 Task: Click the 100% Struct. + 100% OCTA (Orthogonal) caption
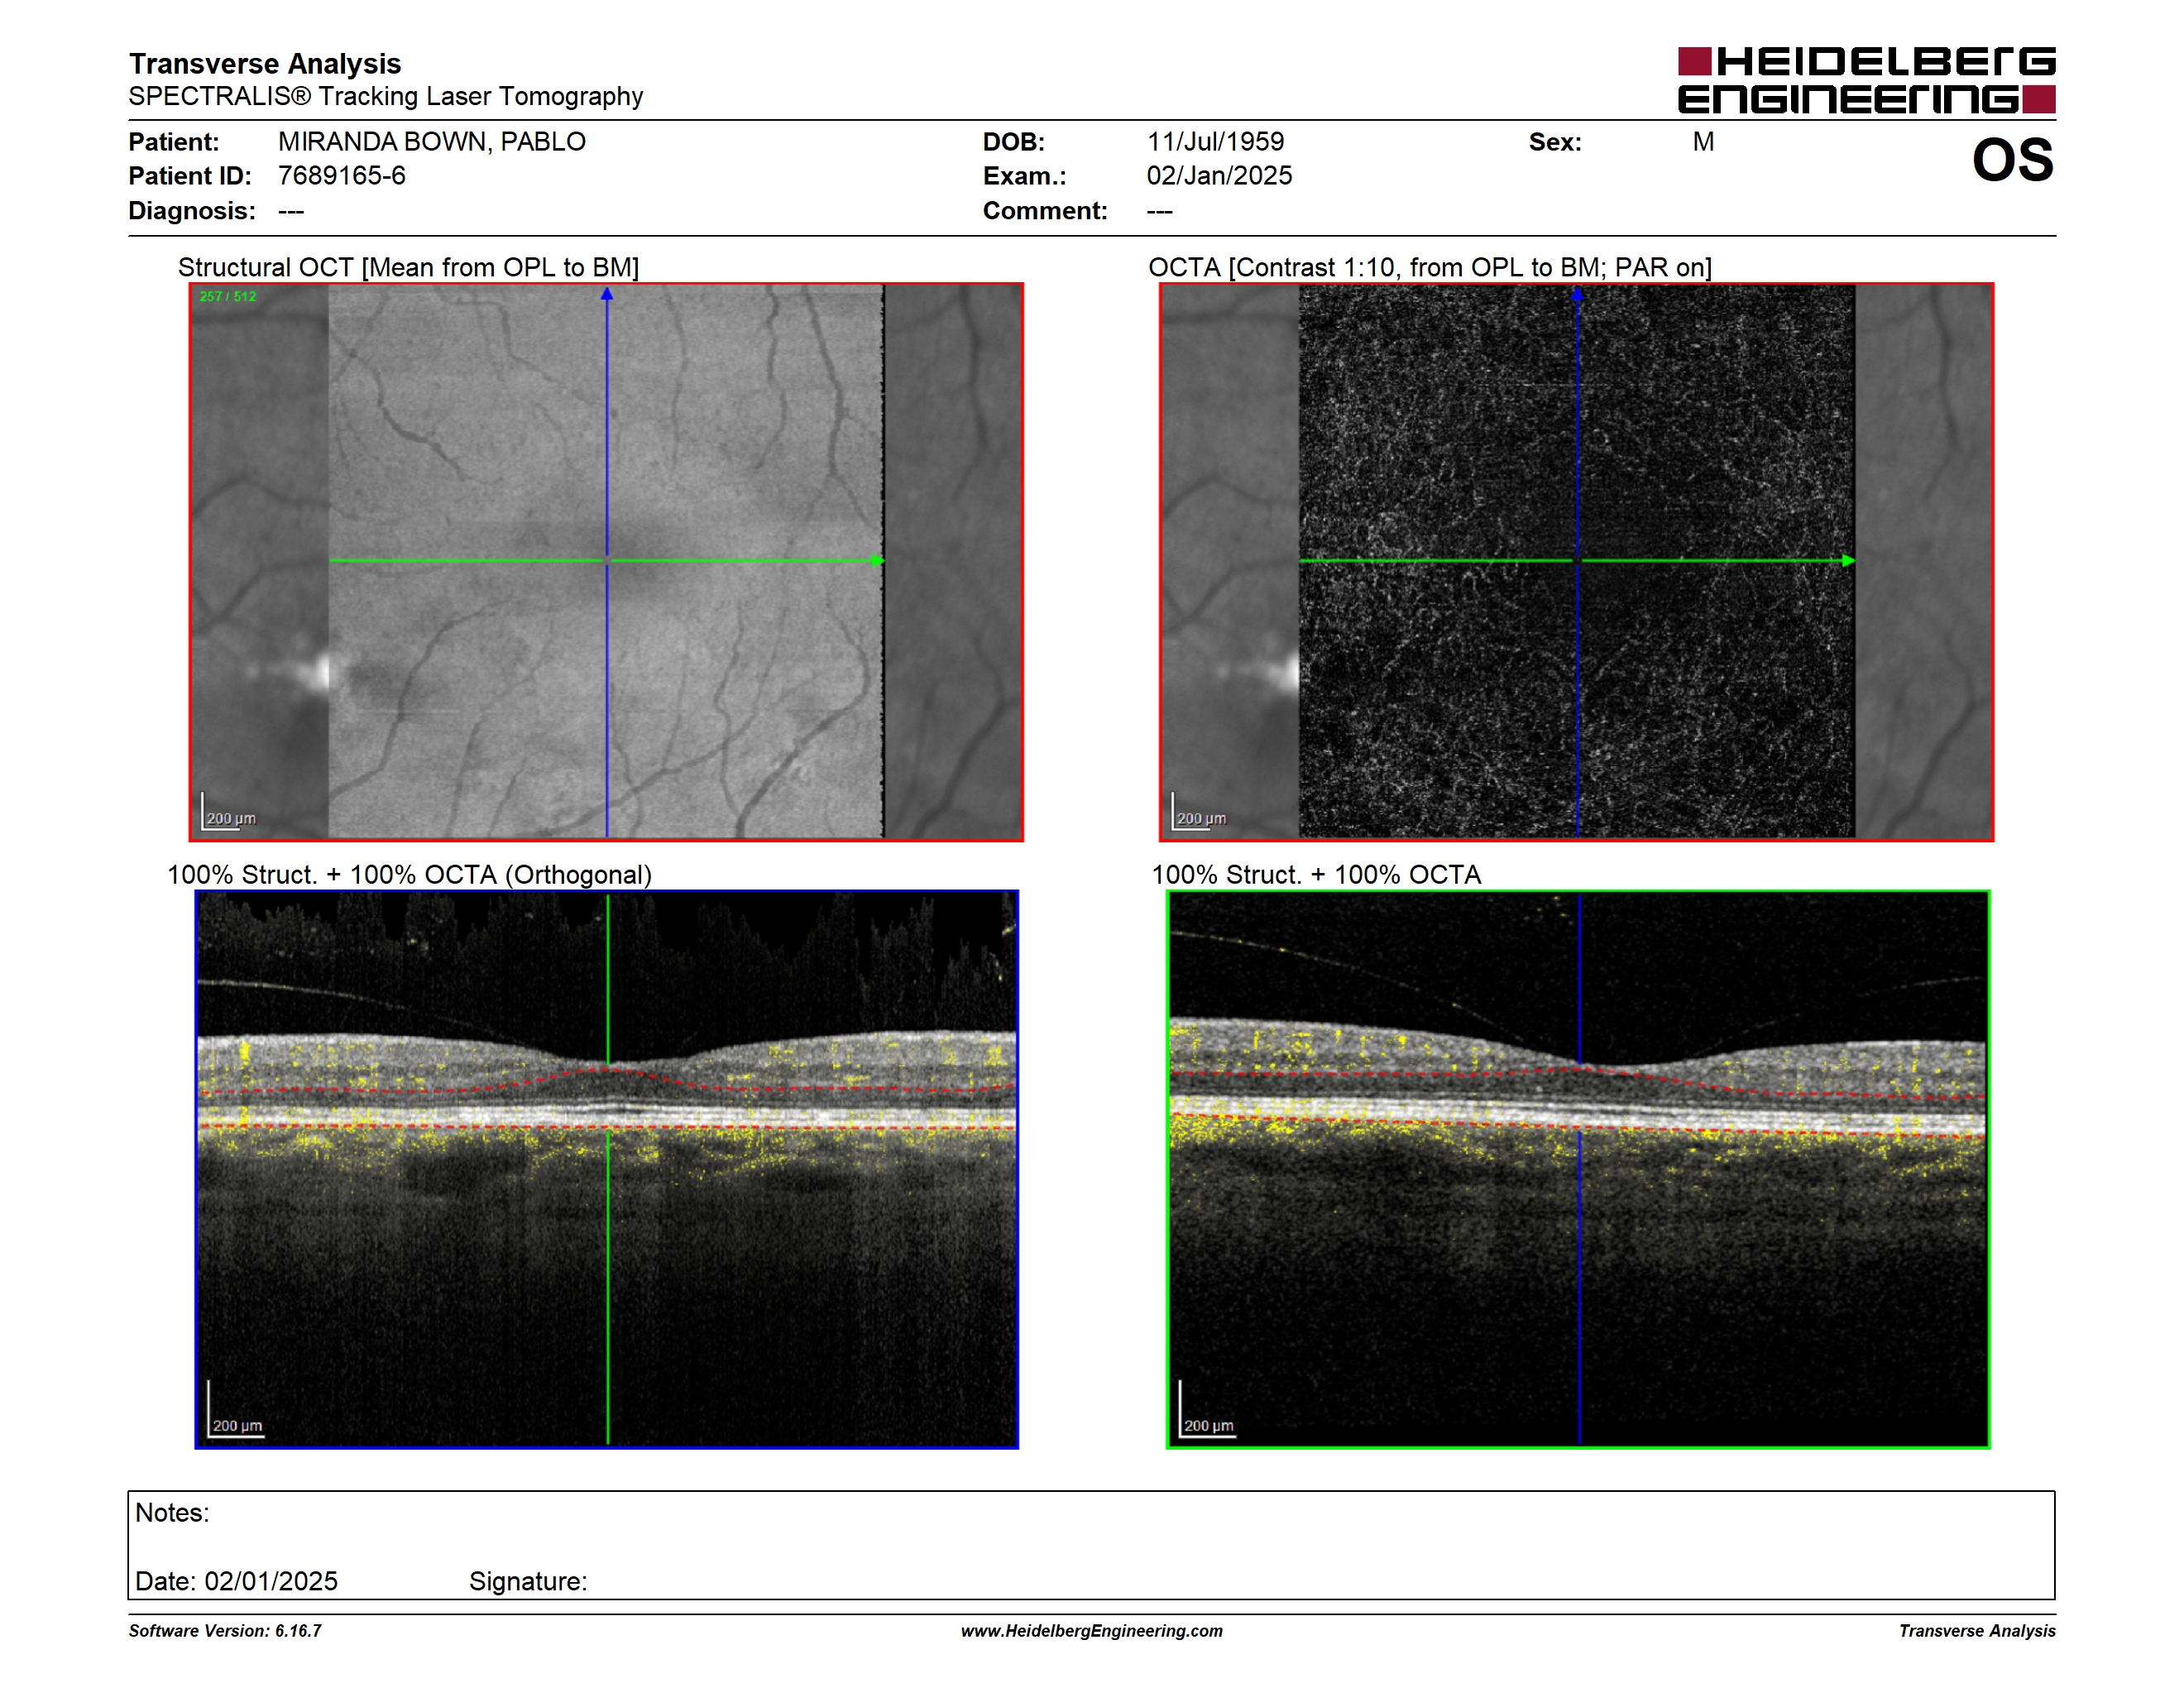pos(409,875)
